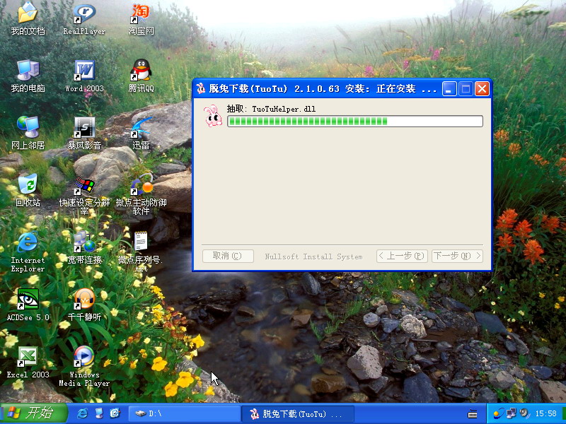Click the keyboard language bar icon
566x424 pixels.
tap(472, 413)
